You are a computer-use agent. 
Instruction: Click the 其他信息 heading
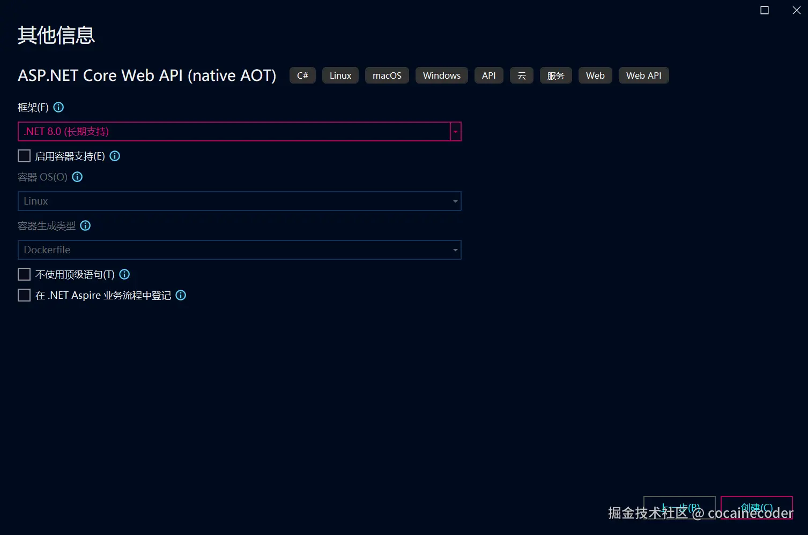[56, 35]
